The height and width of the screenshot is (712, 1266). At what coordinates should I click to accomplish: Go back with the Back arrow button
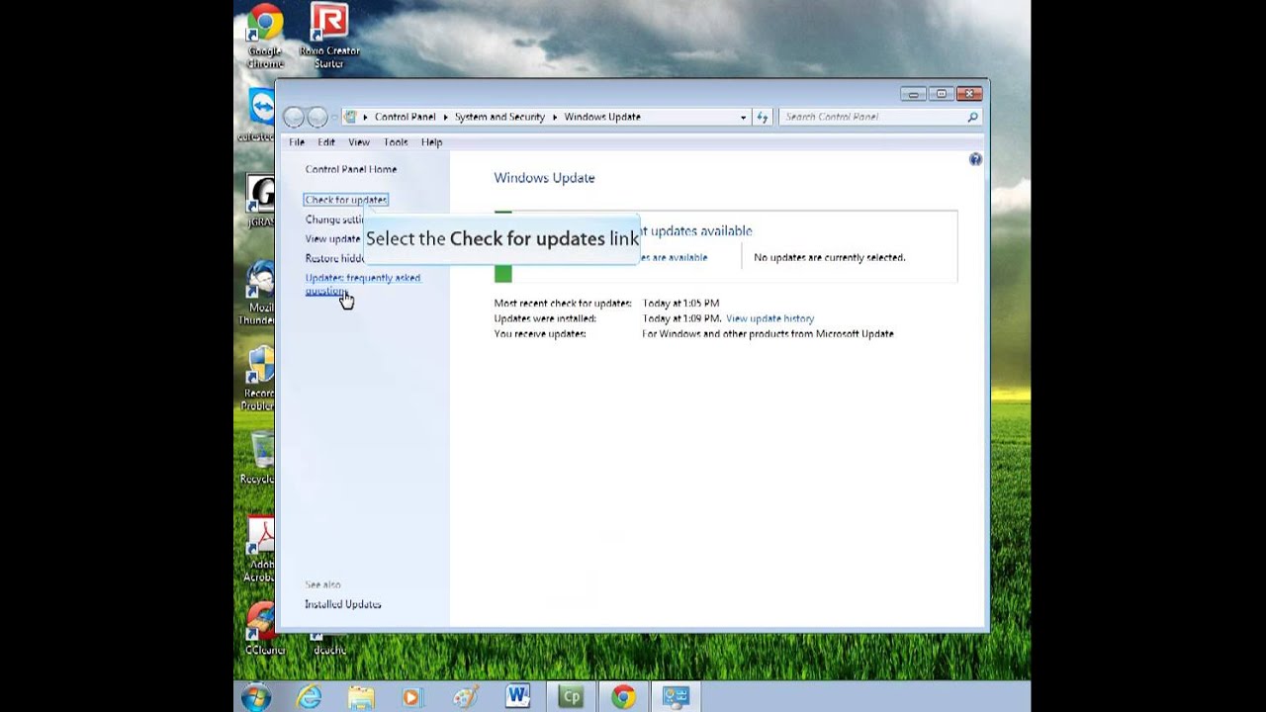click(294, 117)
